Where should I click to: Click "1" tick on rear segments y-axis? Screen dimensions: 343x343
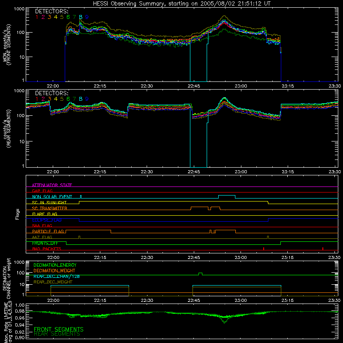pos(23,166)
